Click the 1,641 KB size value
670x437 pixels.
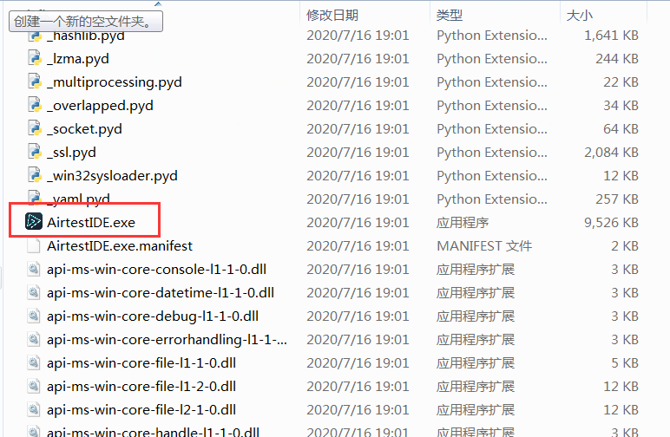611,36
